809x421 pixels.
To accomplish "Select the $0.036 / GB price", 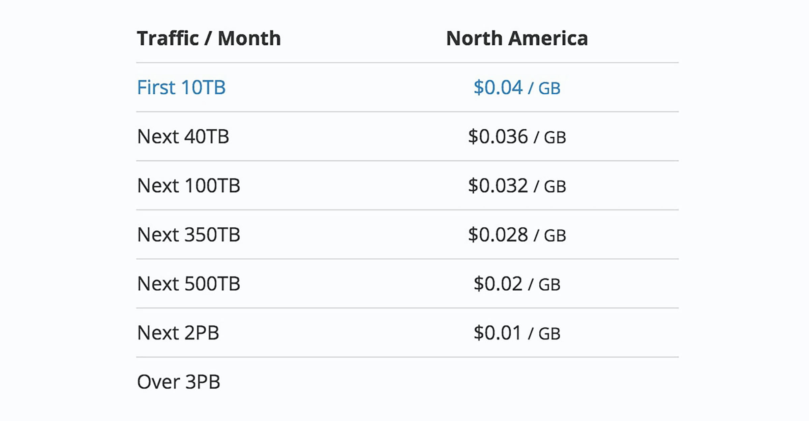I will [x=517, y=137].
